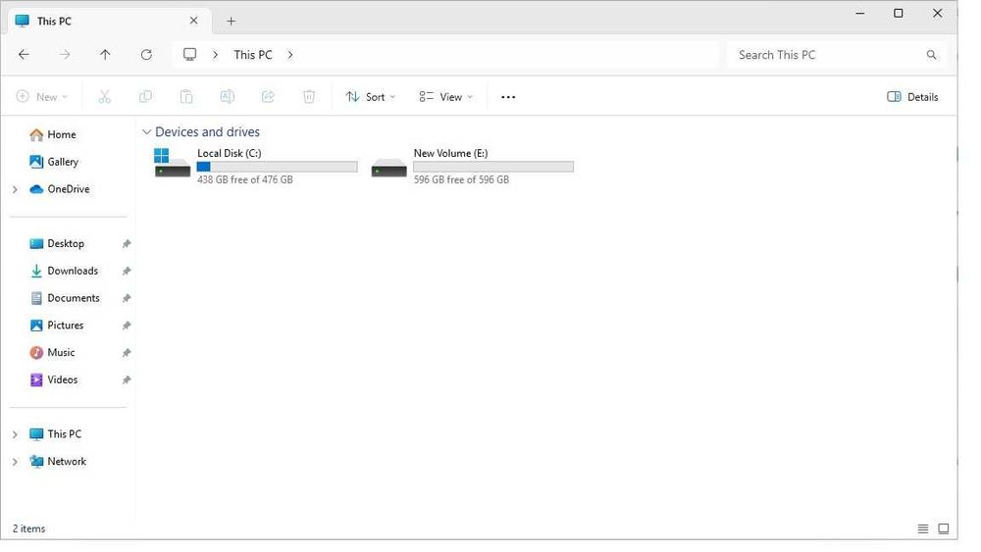The height and width of the screenshot is (552, 981).
Task: Click the Local Disk (C:) label
Action: [x=229, y=153]
